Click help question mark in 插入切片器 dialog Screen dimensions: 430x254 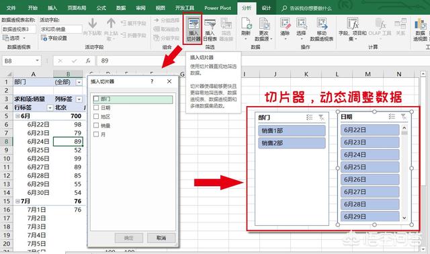coord(152,81)
